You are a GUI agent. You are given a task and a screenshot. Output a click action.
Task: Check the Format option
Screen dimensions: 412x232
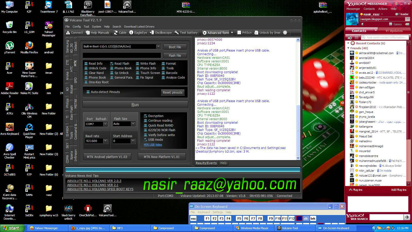click(x=163, y=63)
